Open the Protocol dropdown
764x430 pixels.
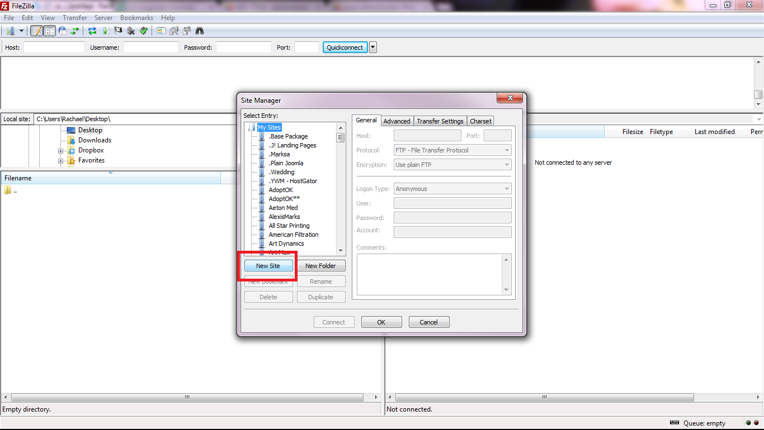[x=452, y=150]
